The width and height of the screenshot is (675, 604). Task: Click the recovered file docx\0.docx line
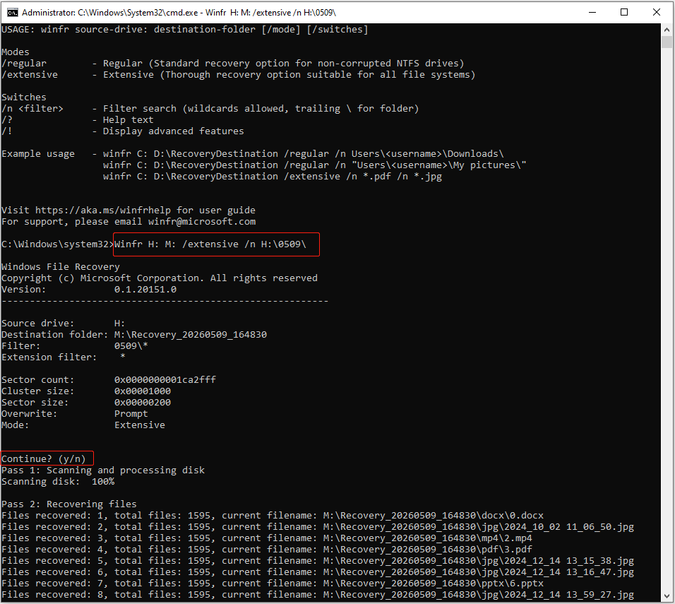tap(273, 515)
